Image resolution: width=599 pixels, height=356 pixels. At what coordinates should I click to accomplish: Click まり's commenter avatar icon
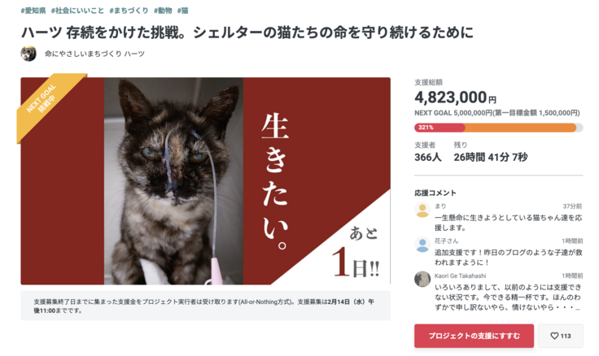(422, 211)
